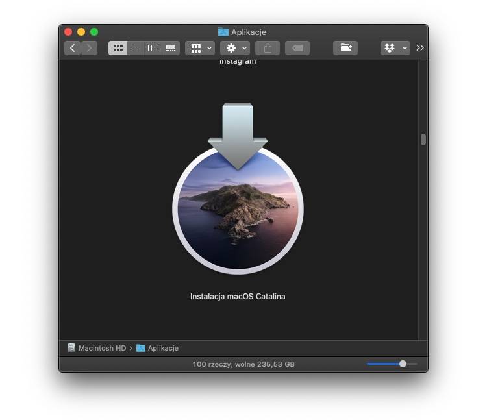Click Aplikacje folder in the path bar
Viewport: 487px width, 420px height.
coord(158,348)
